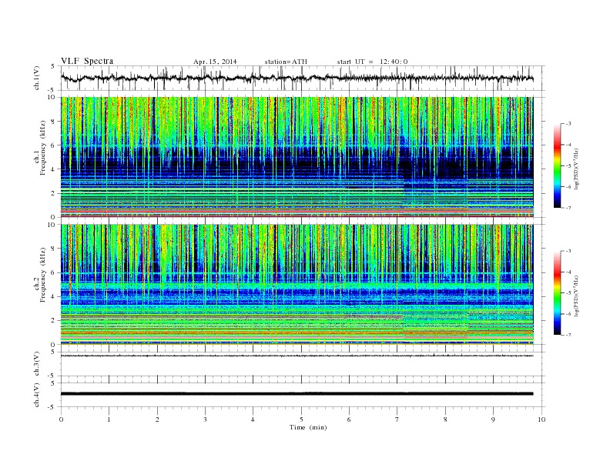The width and height of the screenshot is (610, 471).
Task: Click the "station=ATH" header label
Action: point(286,62)
